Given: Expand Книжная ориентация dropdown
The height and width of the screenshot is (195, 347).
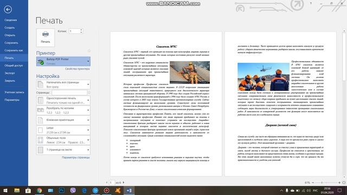Looking at the screenshot, I should (x=63, y=120).
